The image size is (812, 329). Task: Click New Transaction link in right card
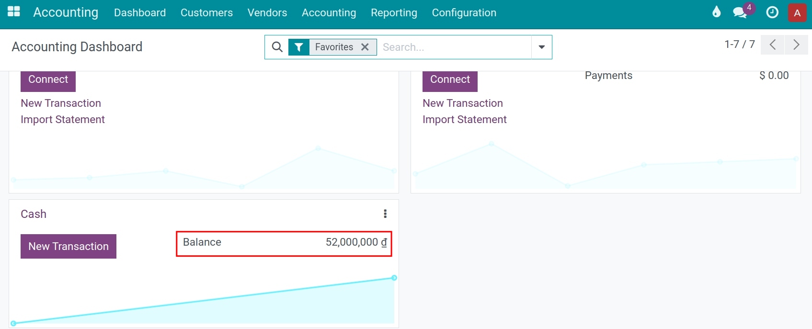point(463,103)
